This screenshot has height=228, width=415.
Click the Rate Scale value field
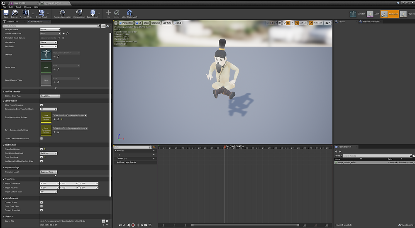49,46
